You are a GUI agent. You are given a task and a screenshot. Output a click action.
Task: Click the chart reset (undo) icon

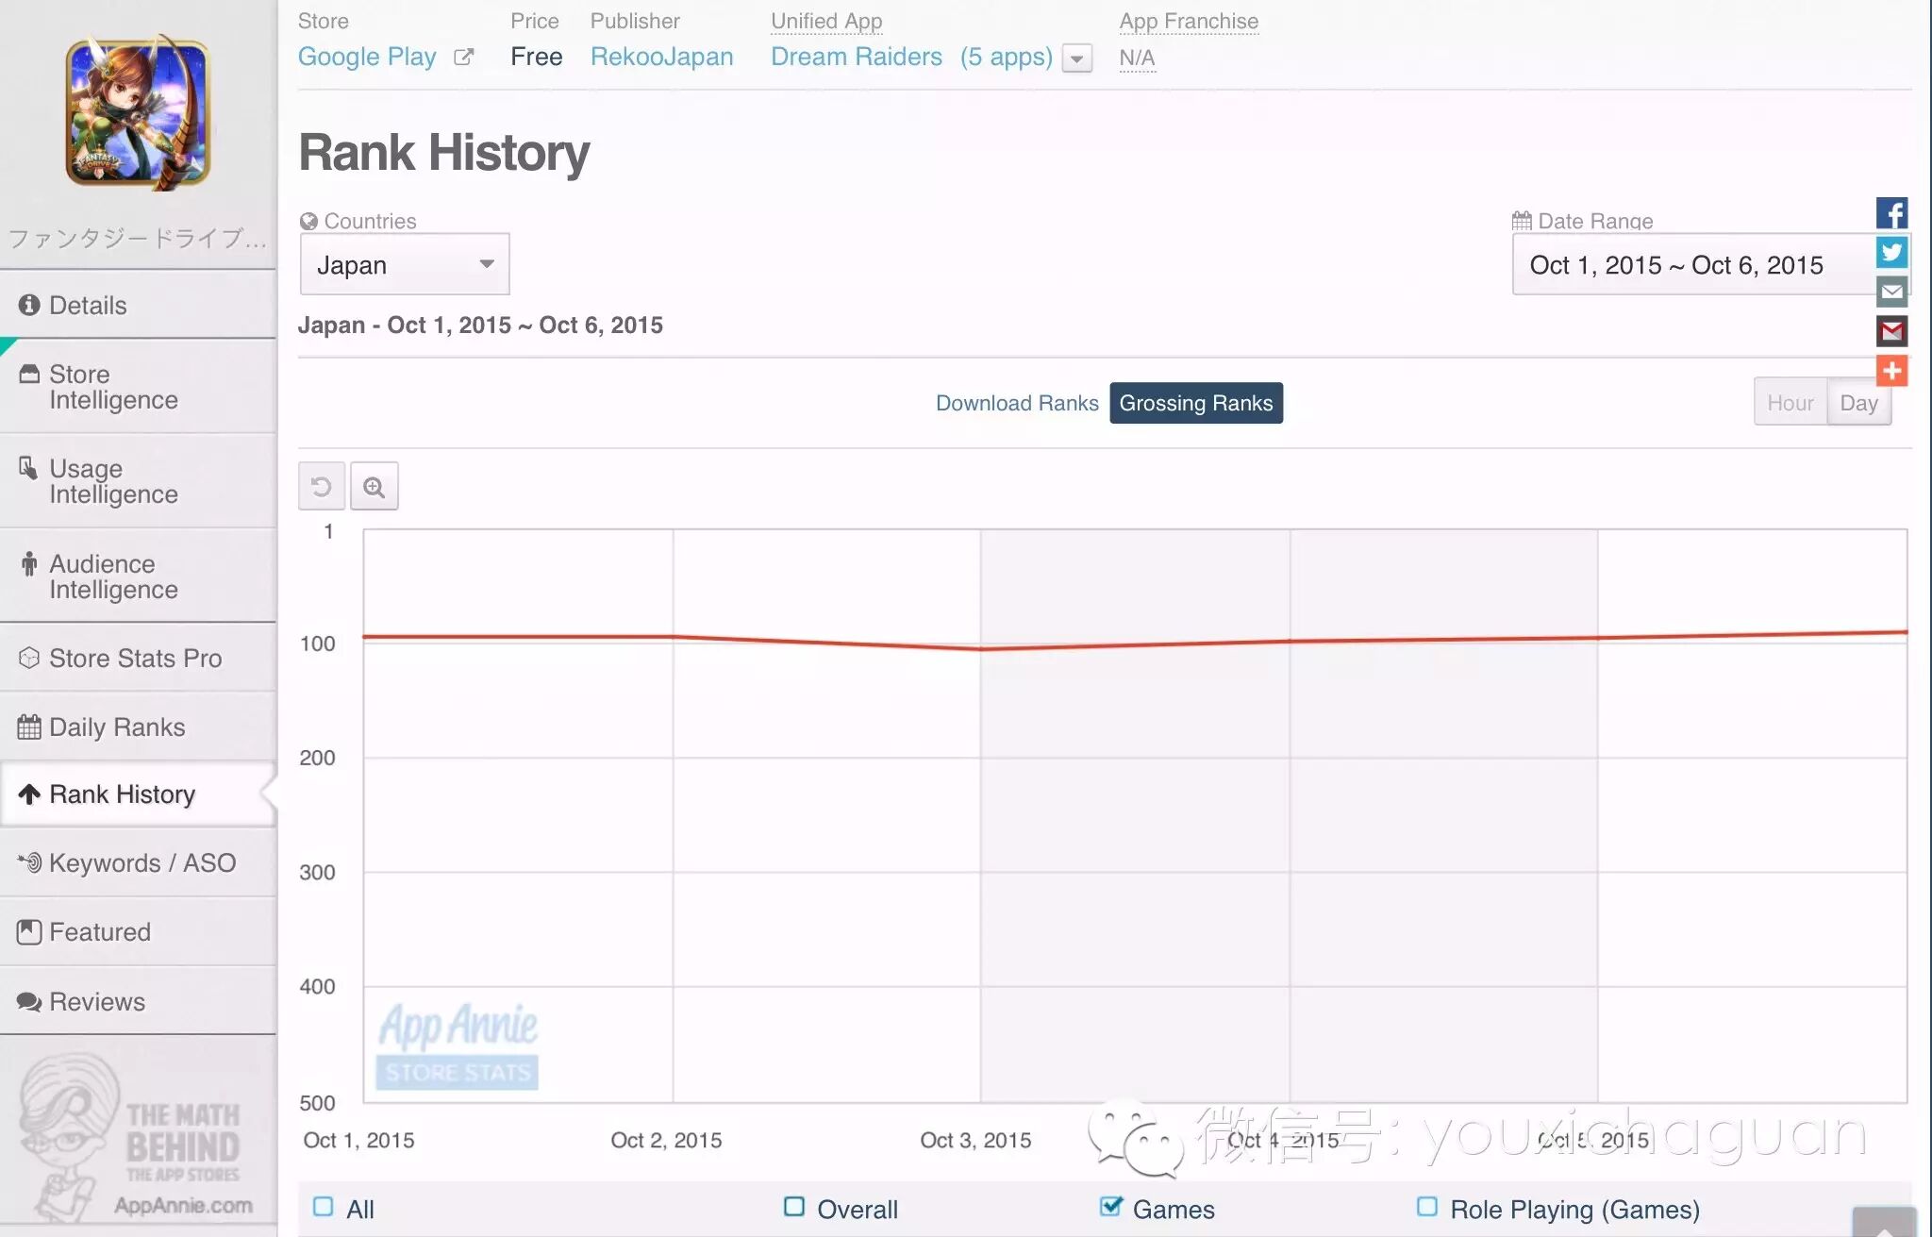pyautogui.click(x=321, y=487)
